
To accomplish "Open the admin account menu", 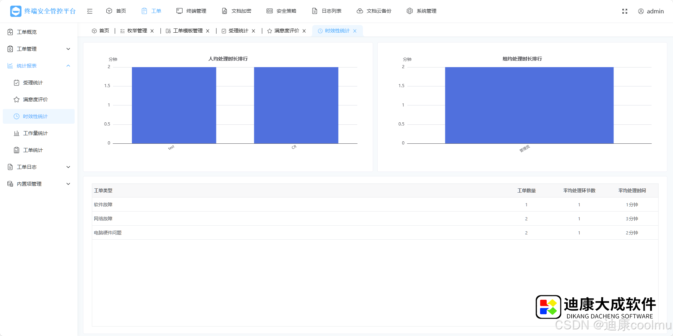I will (x=651, y=11).
